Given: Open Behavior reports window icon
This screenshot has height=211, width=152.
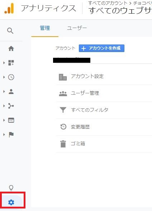Looking at the screenshot, I should point(11,120).
